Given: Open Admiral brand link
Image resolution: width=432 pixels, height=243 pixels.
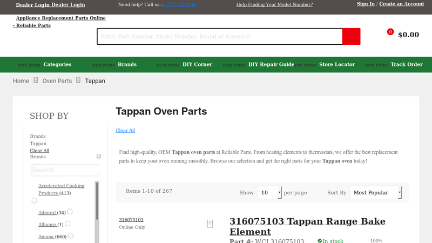Looking at the screenshot, I should (47, 213).
